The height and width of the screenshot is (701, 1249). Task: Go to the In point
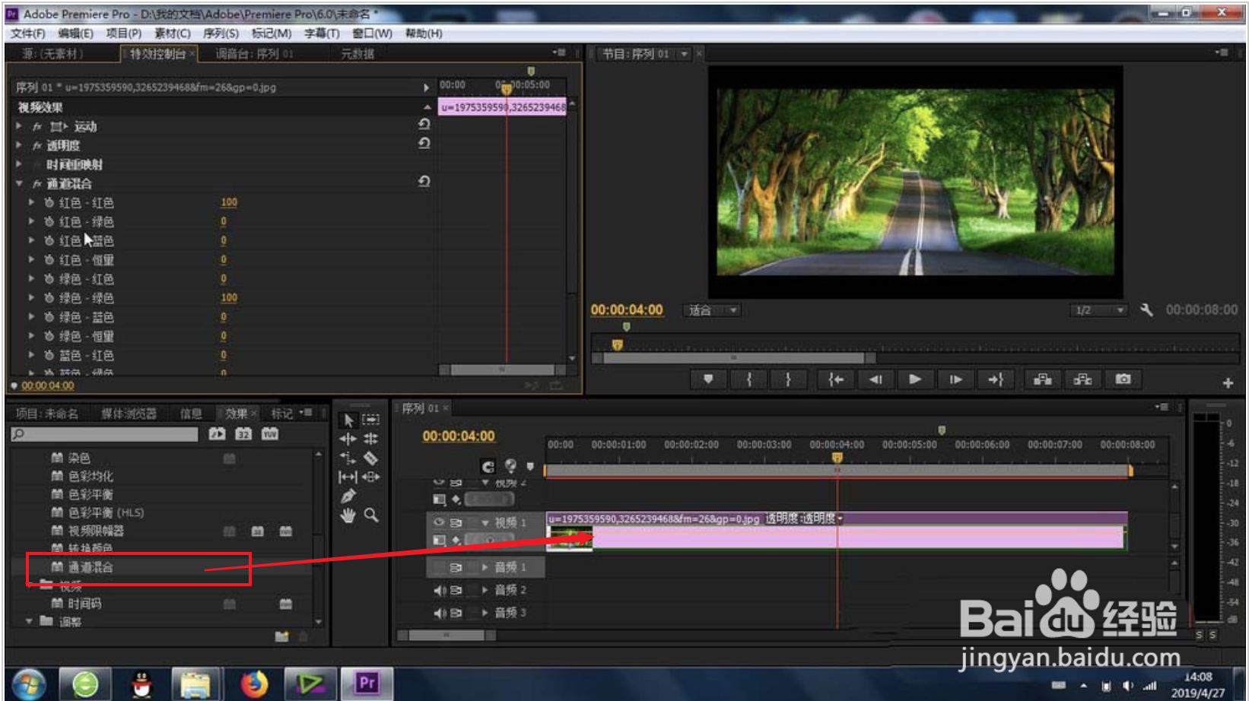coord(836,379)
